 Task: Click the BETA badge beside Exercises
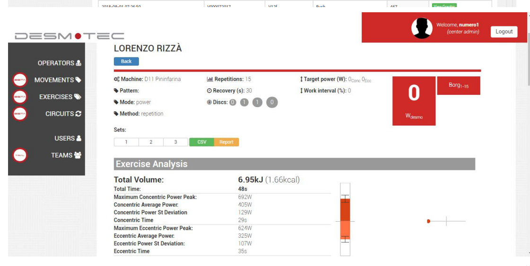point(20,97)
